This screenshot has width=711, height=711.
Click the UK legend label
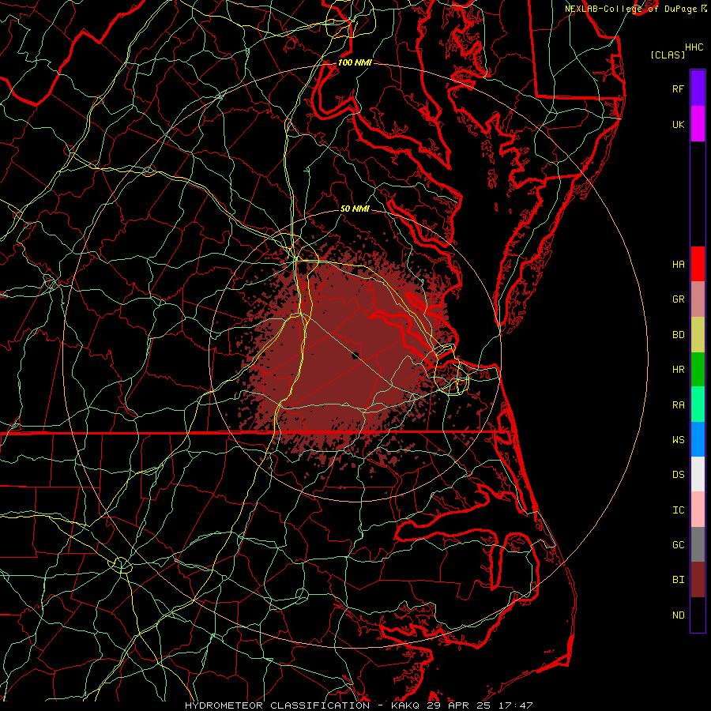pyautogui.click(x=678, y=124)
